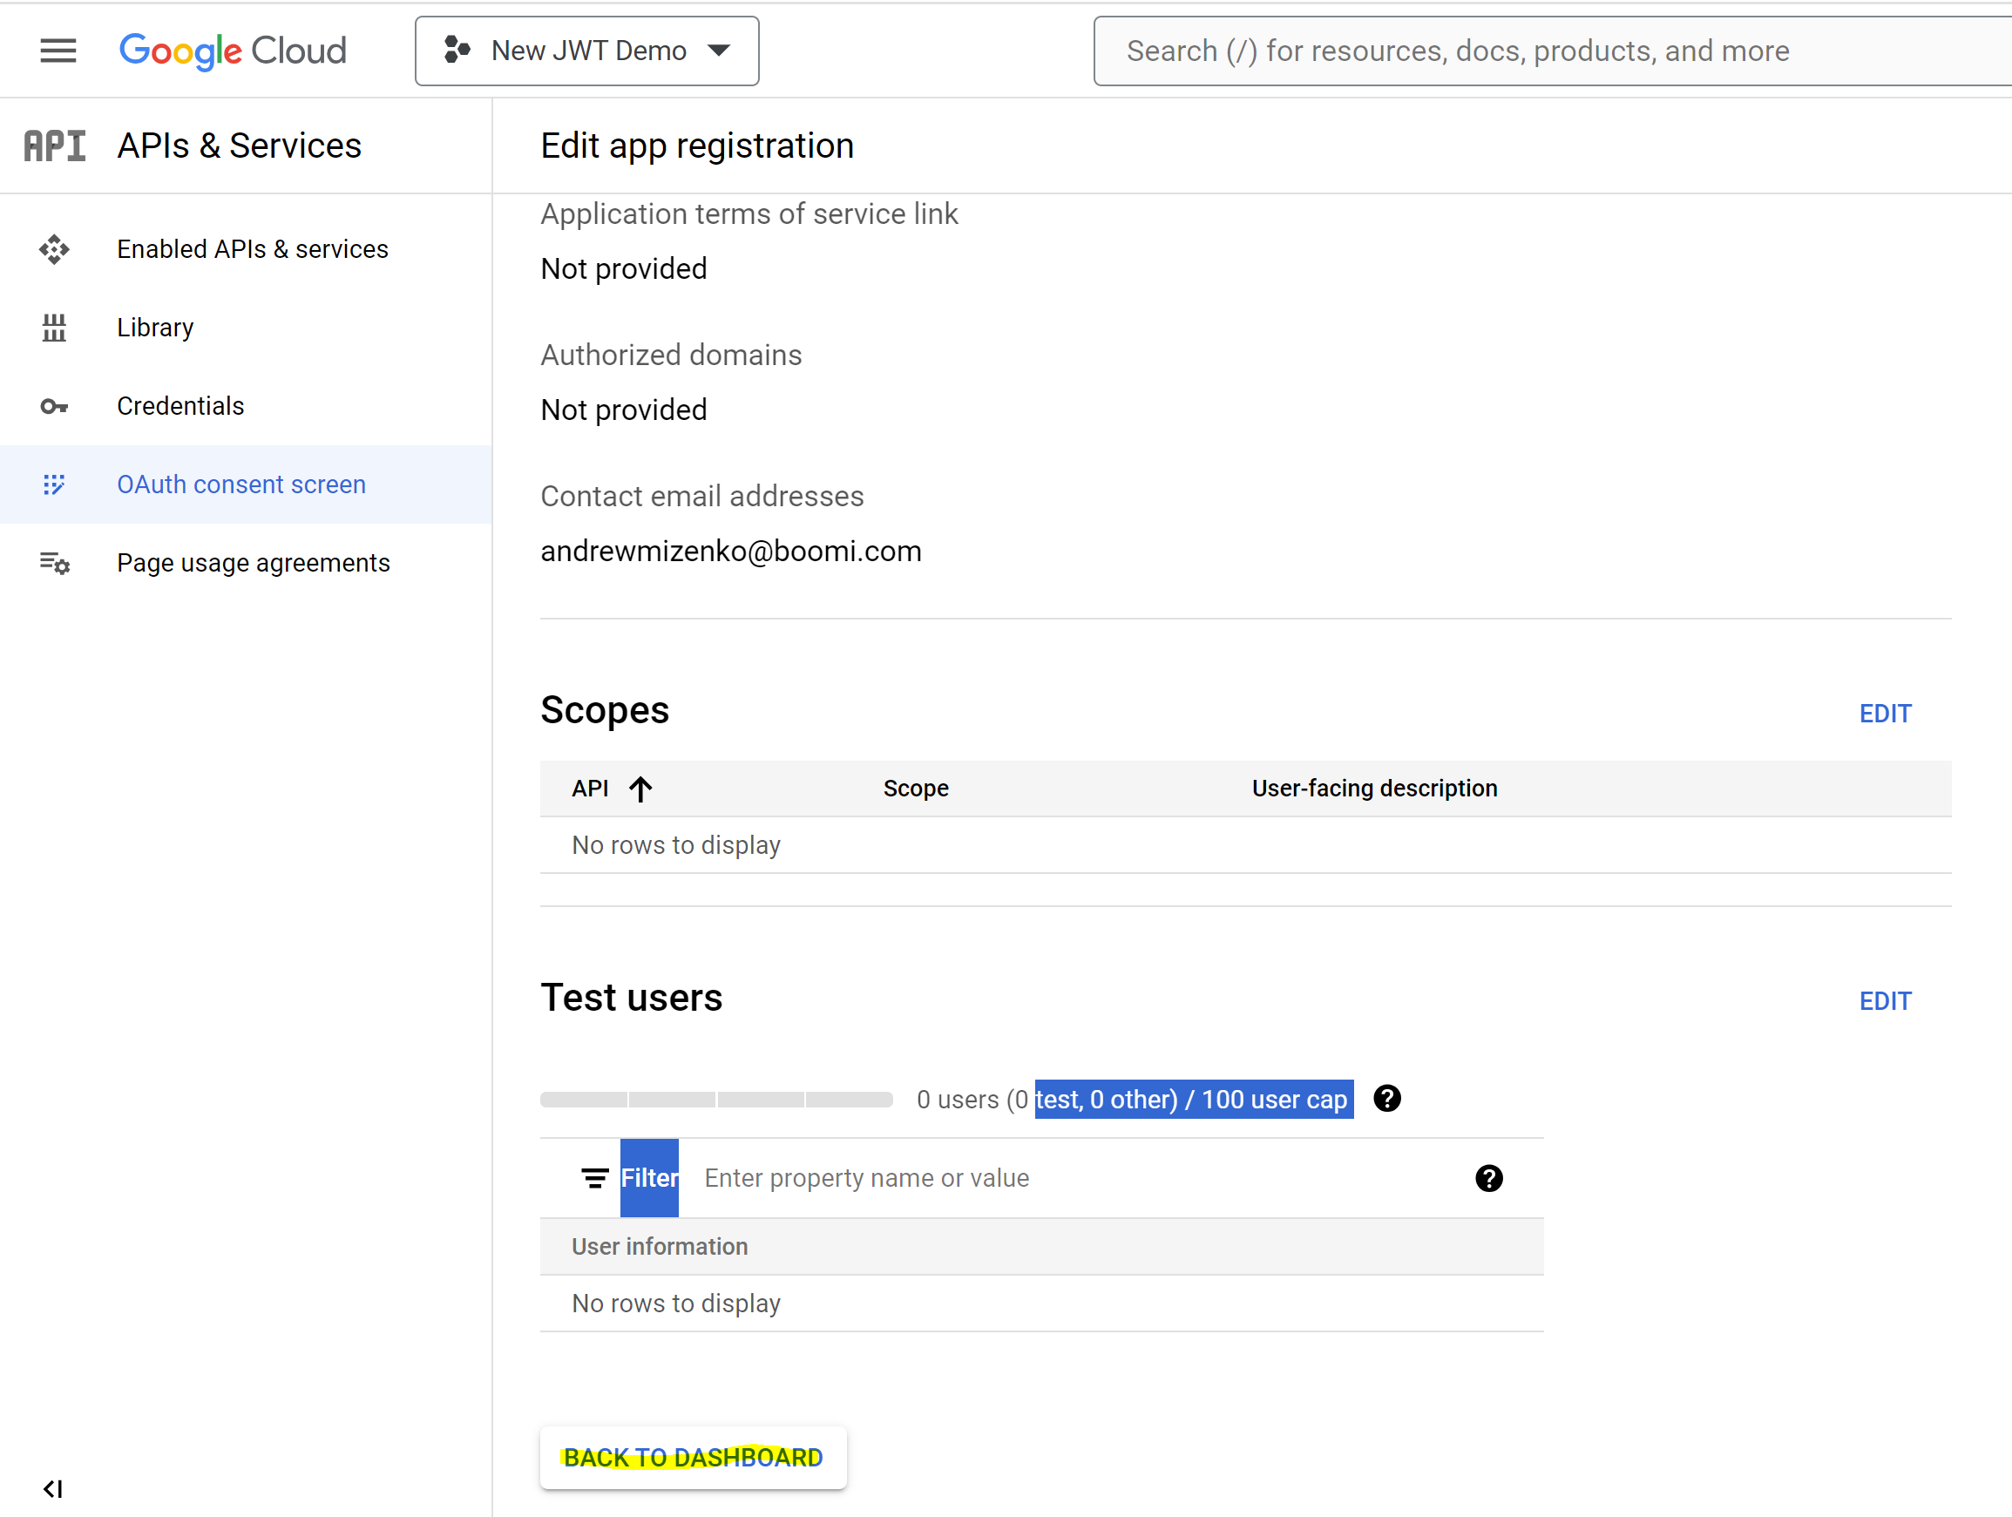Click EDIT next to Test users

[1885, 1000]
